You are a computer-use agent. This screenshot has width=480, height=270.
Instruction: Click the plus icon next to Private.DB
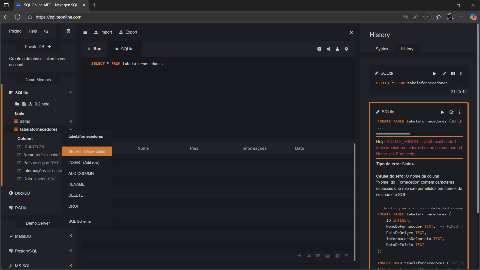49,47
